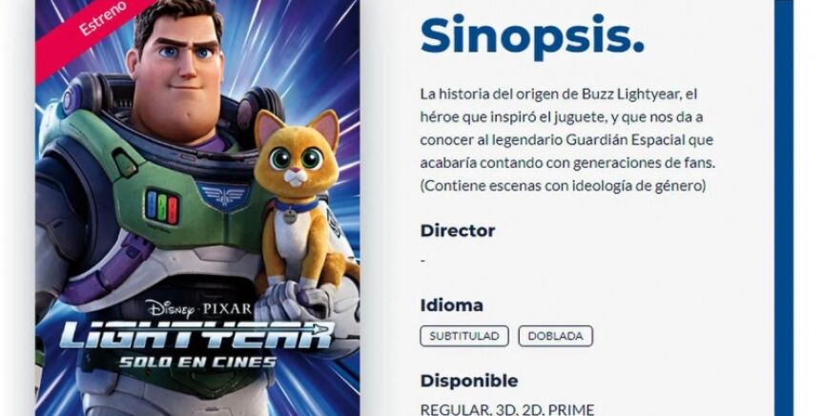Click the Lightyear title logo on poster
Screen dimensions: 823x416
pos(196,336)
